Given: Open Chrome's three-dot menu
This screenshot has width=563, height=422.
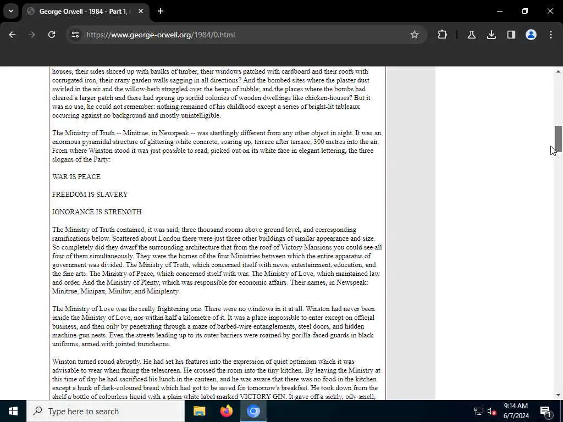Looking at the screenshot, I should [x=551, y=35].
